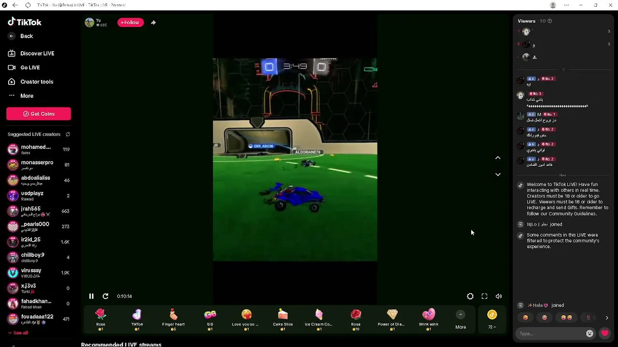Open jrah565 suggested live creator

[x=39, y=211]
